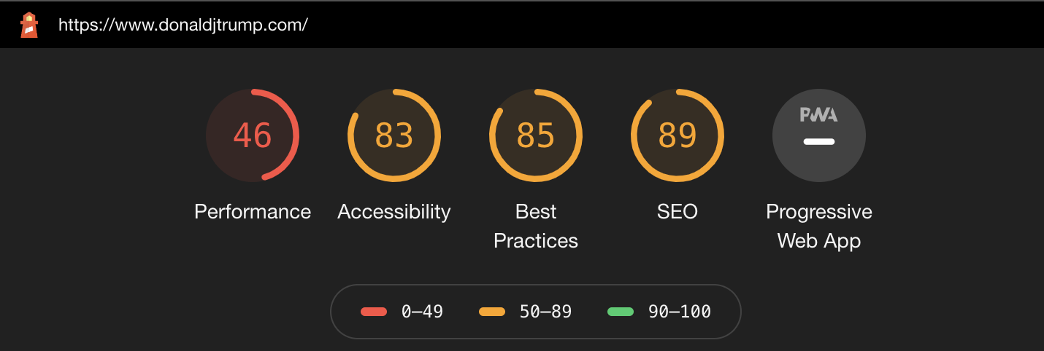
Task: Click the Accessibility gauge showing 83
Action: 394,135
